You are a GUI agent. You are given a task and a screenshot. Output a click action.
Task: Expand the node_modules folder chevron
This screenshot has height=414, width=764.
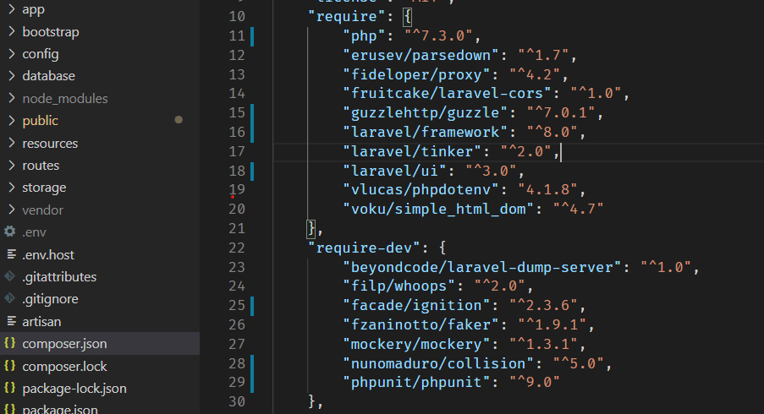tap(12, 98)
